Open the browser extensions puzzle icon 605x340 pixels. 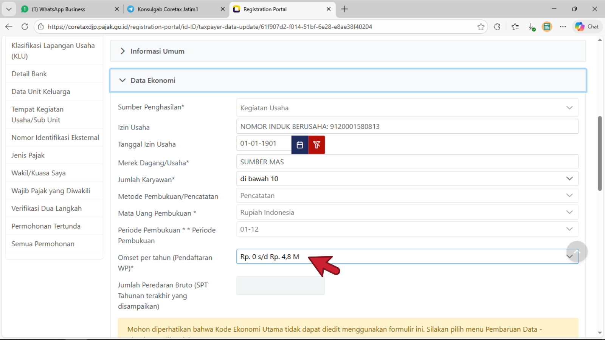pos(497,26)
